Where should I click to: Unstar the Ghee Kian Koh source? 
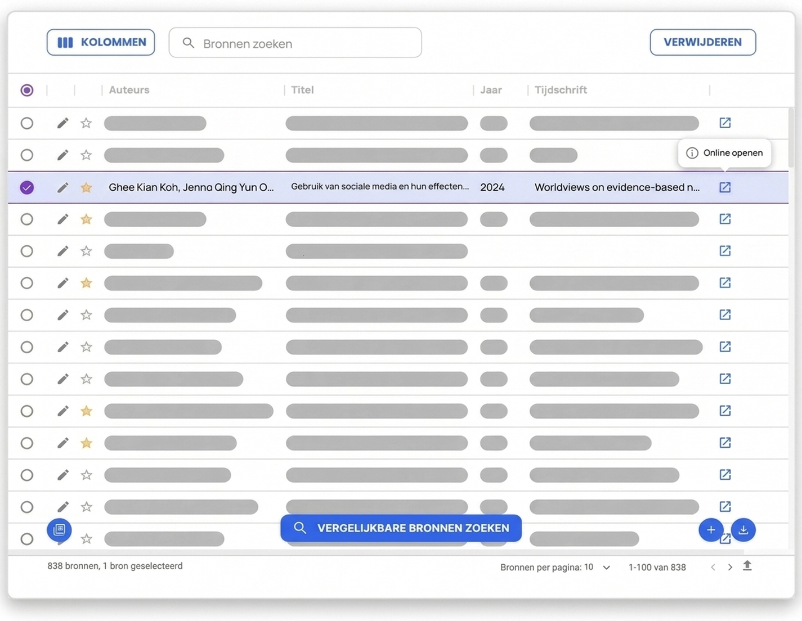coord(86,187)
